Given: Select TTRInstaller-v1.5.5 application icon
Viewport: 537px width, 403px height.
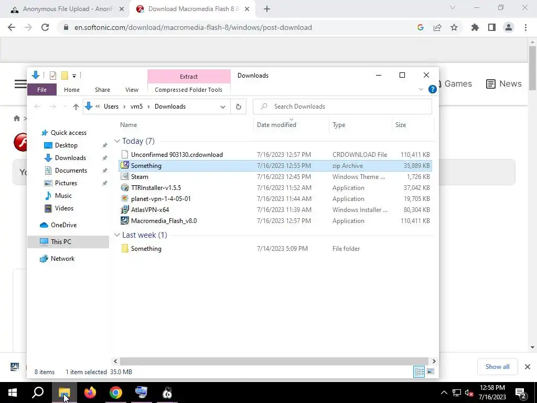Looking at the screenshot, I should point(125,188).
